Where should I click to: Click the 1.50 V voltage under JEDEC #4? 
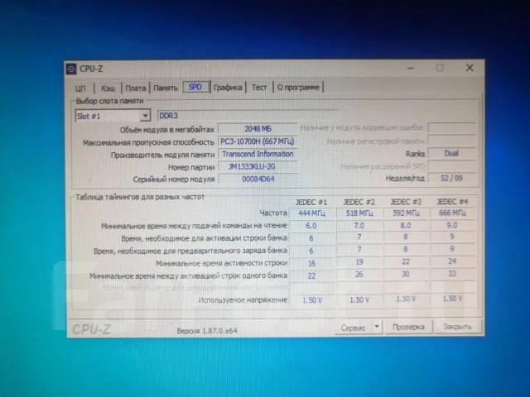(452, 299)
